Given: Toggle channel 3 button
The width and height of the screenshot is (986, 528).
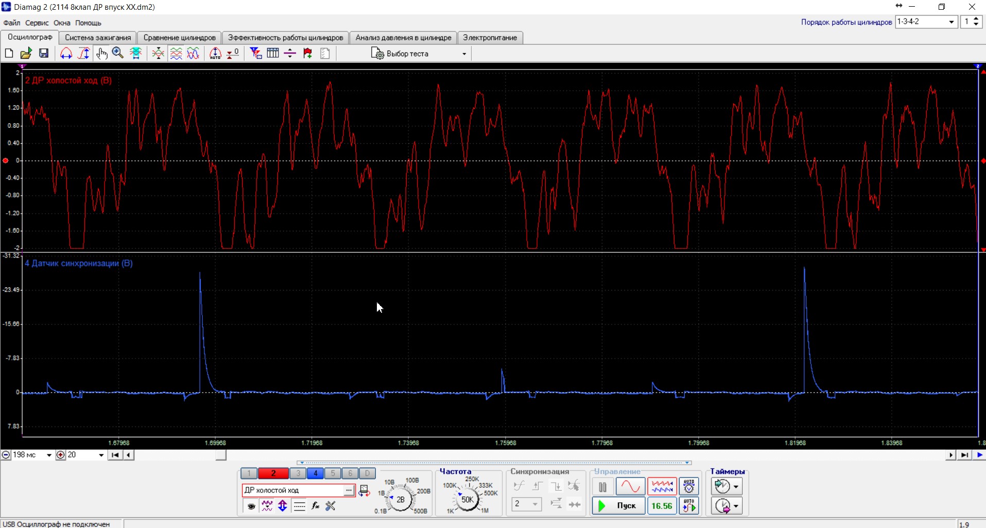Looking at the screenshot, I should [x=298, y=473].
